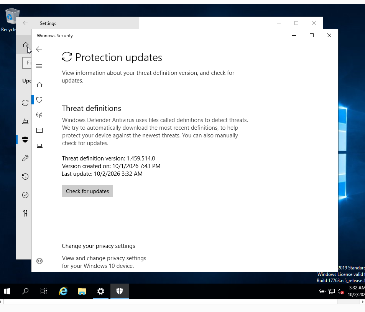Open the Windows Start menu

(7, 291)
